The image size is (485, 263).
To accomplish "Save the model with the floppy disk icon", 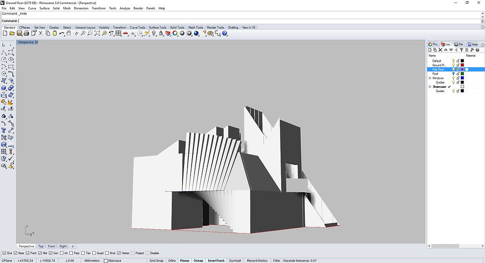I will click(x=19, y=33).
